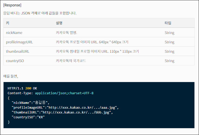Click the [Response] section heading
The height and width of the screenshot is (135, 199).
[12, 5]
